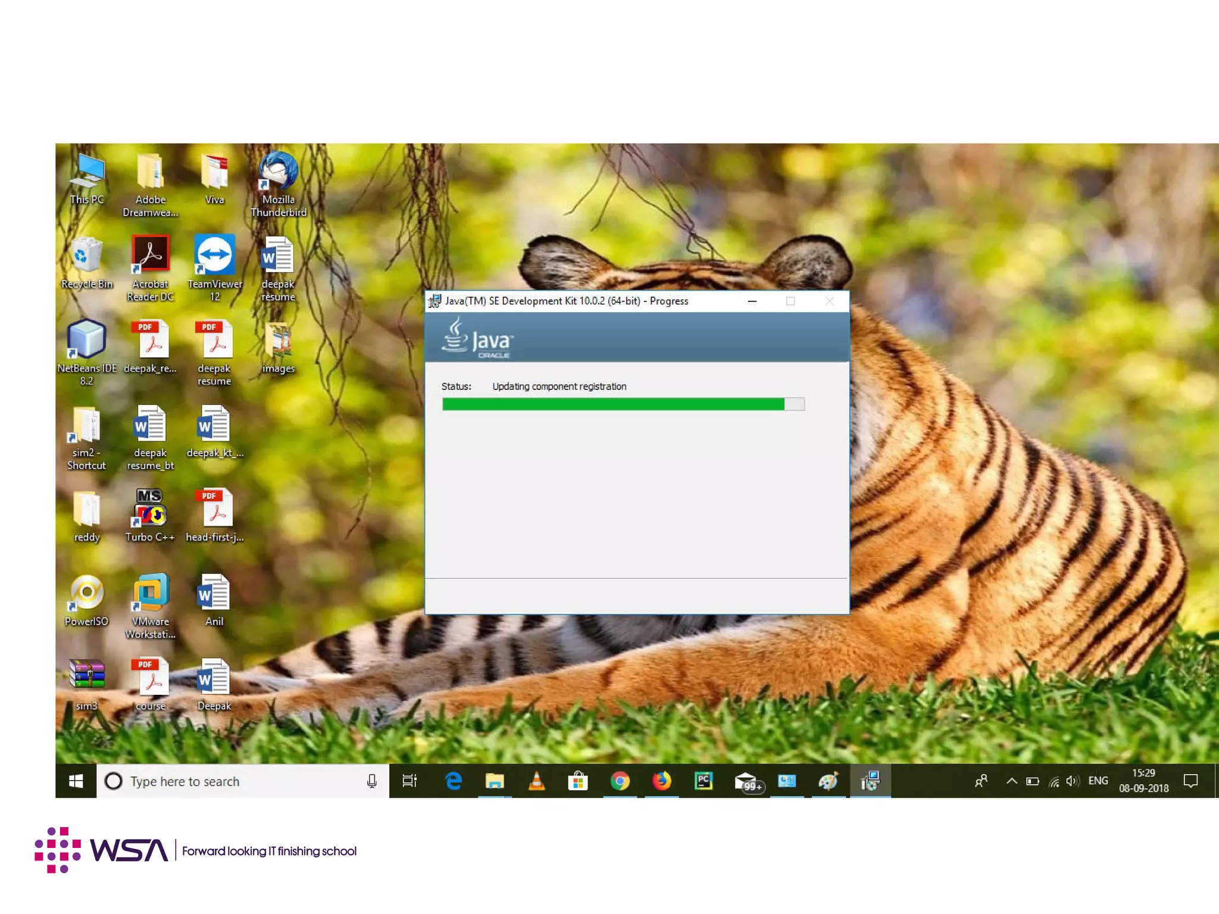Click the Type here to search box
This screenshot has height=914, width=1219.
pos(243,781)
